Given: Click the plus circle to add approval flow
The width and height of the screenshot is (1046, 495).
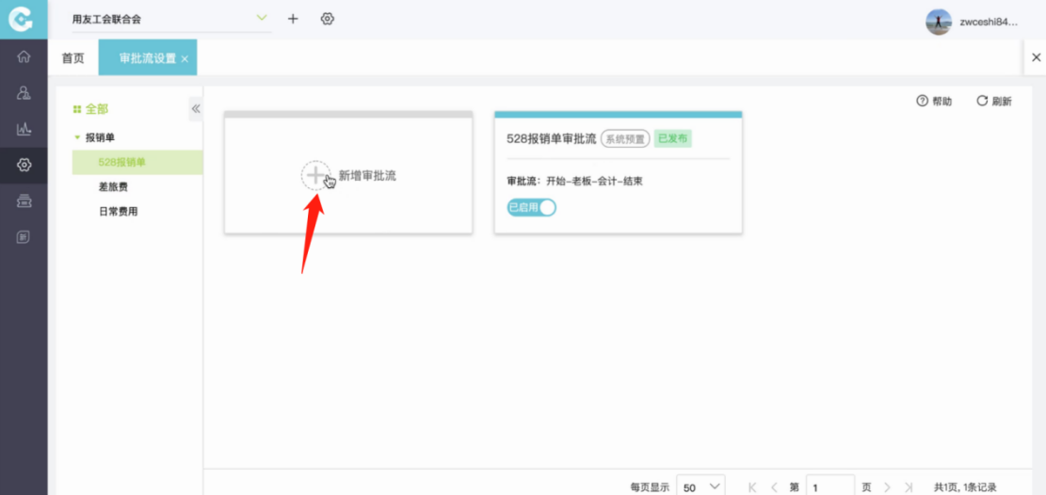Looking at the screenshot, I should 315,175.
